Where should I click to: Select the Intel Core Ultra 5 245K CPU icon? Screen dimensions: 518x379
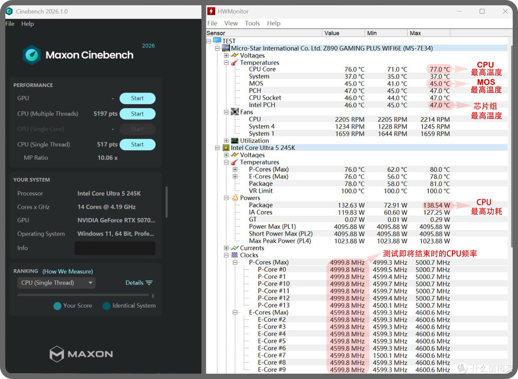pyautogui.click(x=226, y=148)
